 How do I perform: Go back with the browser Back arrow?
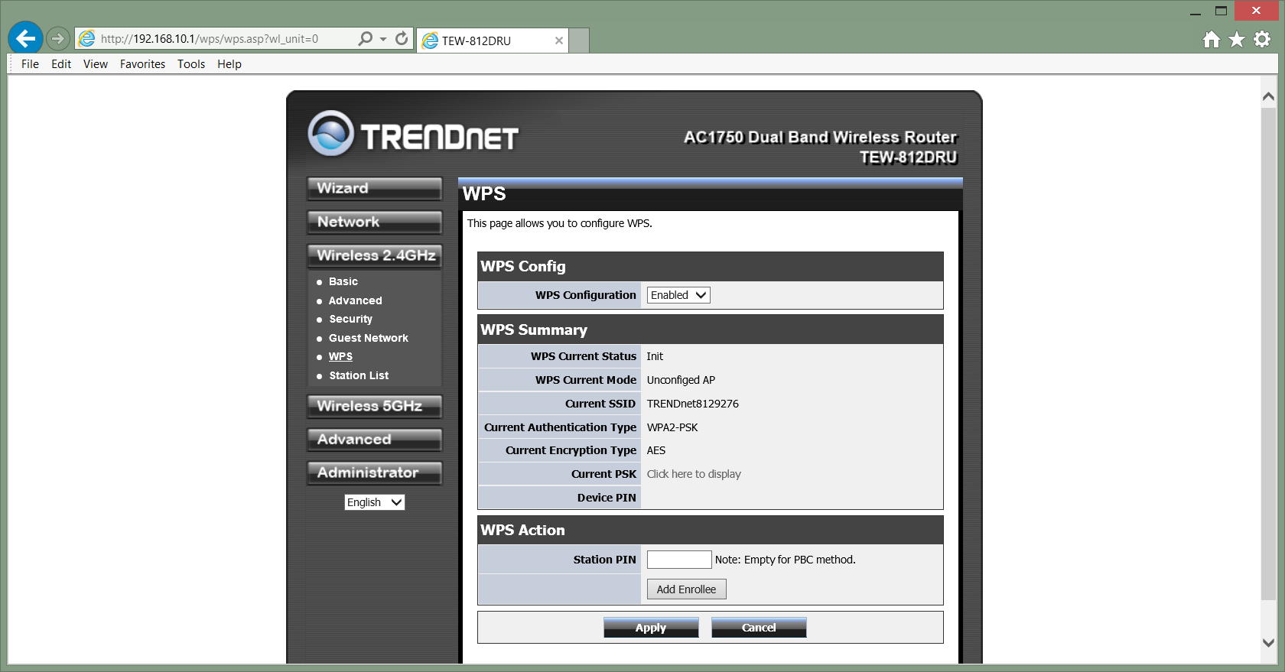25,38
